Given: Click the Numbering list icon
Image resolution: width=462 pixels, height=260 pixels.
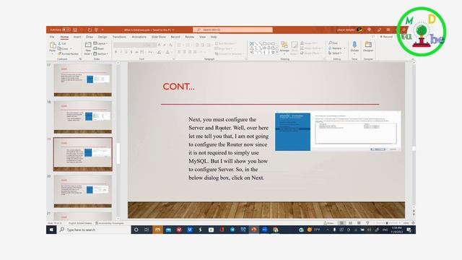Looking at the screenshot, I should point(188,45).
